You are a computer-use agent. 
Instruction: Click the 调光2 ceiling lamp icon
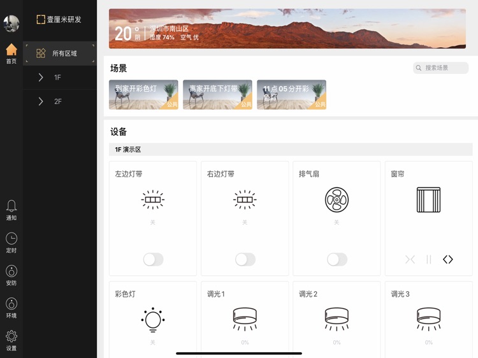337,319
